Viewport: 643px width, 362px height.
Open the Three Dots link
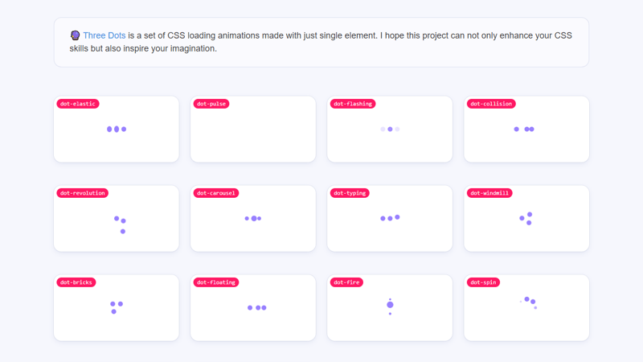point(104,35)
